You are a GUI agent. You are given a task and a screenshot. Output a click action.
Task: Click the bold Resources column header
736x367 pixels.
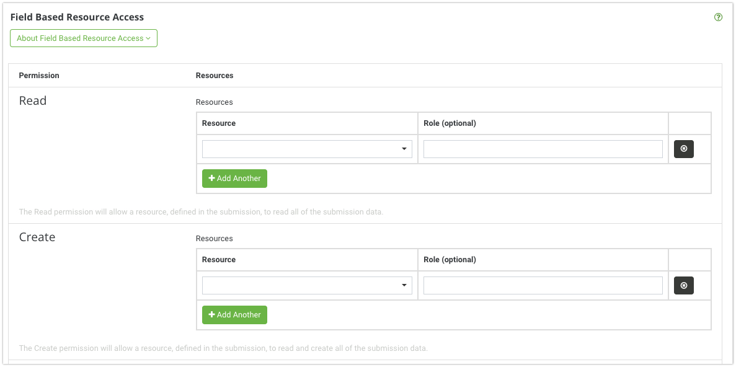pos(215,76)
